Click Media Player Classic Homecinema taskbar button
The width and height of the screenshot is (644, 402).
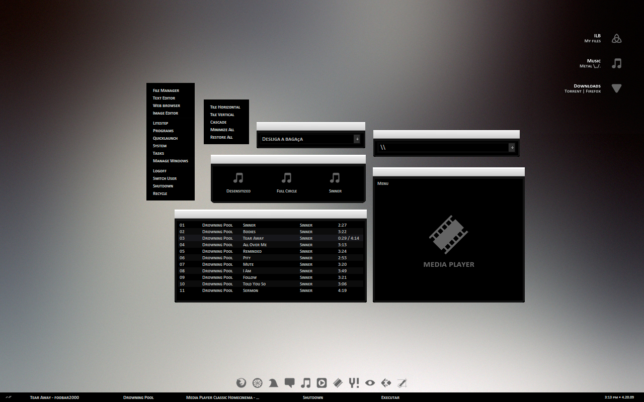coord(222,397)
